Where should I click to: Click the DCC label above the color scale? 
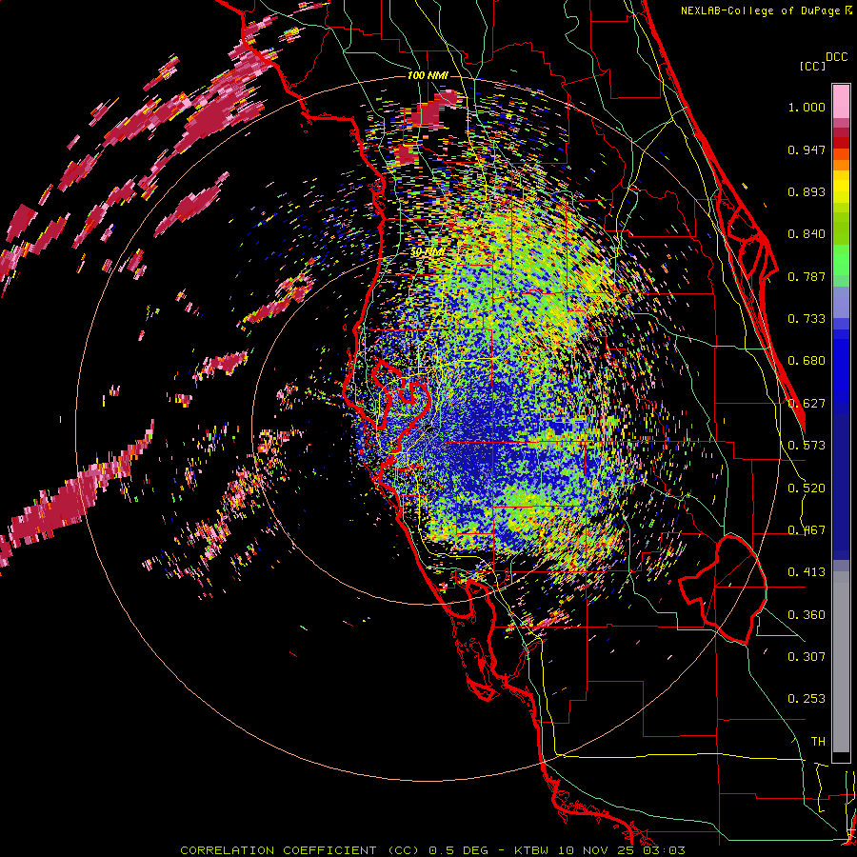pos(836,57)
